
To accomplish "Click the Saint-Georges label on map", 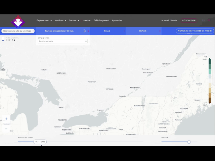I will click(x=171, y=76).
